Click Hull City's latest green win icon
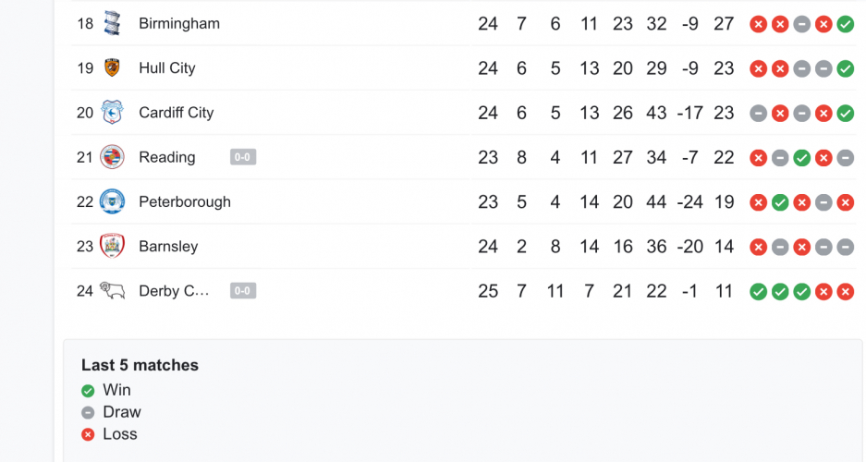The width and height of the screenshot is (866, 462). coord(845,68)
